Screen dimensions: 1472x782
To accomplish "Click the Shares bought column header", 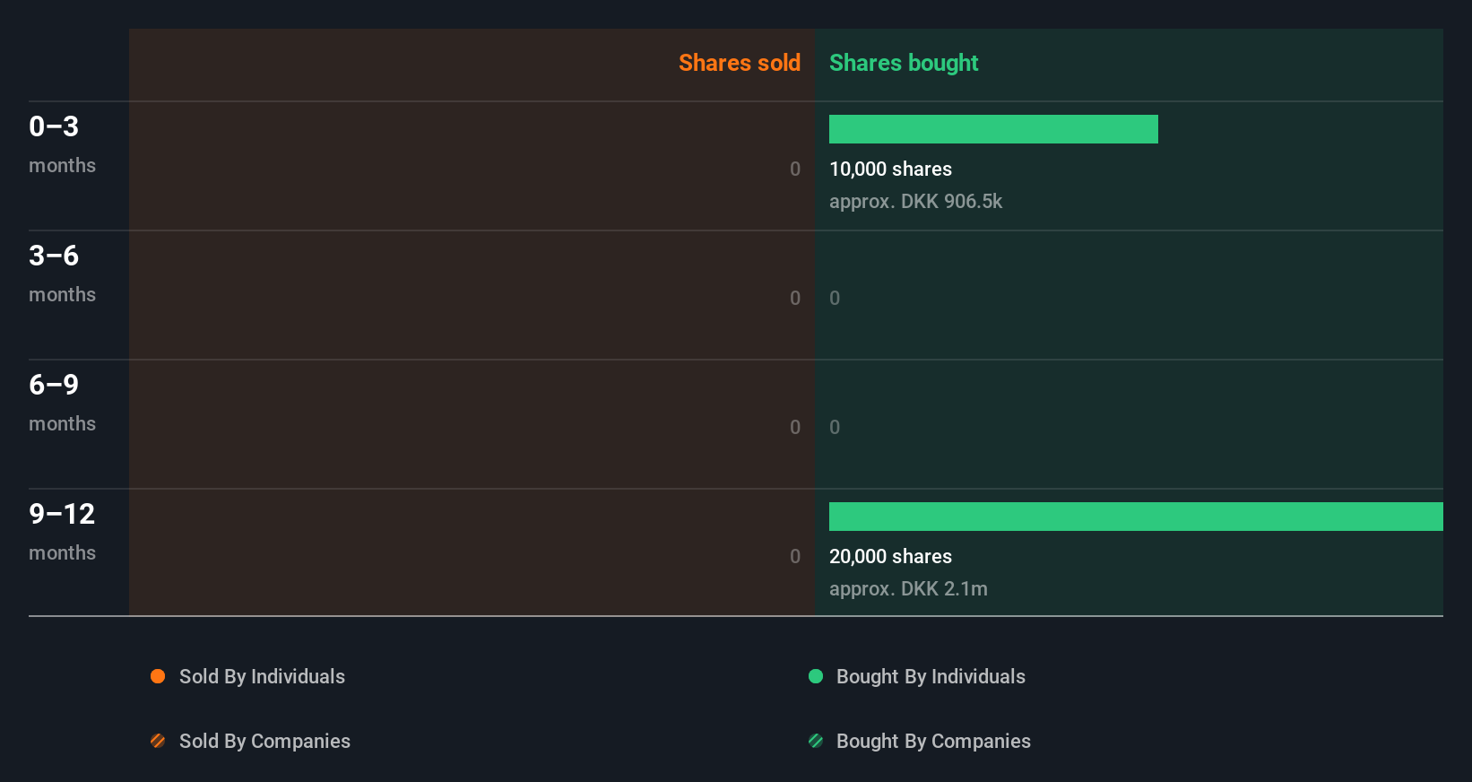I will pyautogui.click(x=904, y=63).
